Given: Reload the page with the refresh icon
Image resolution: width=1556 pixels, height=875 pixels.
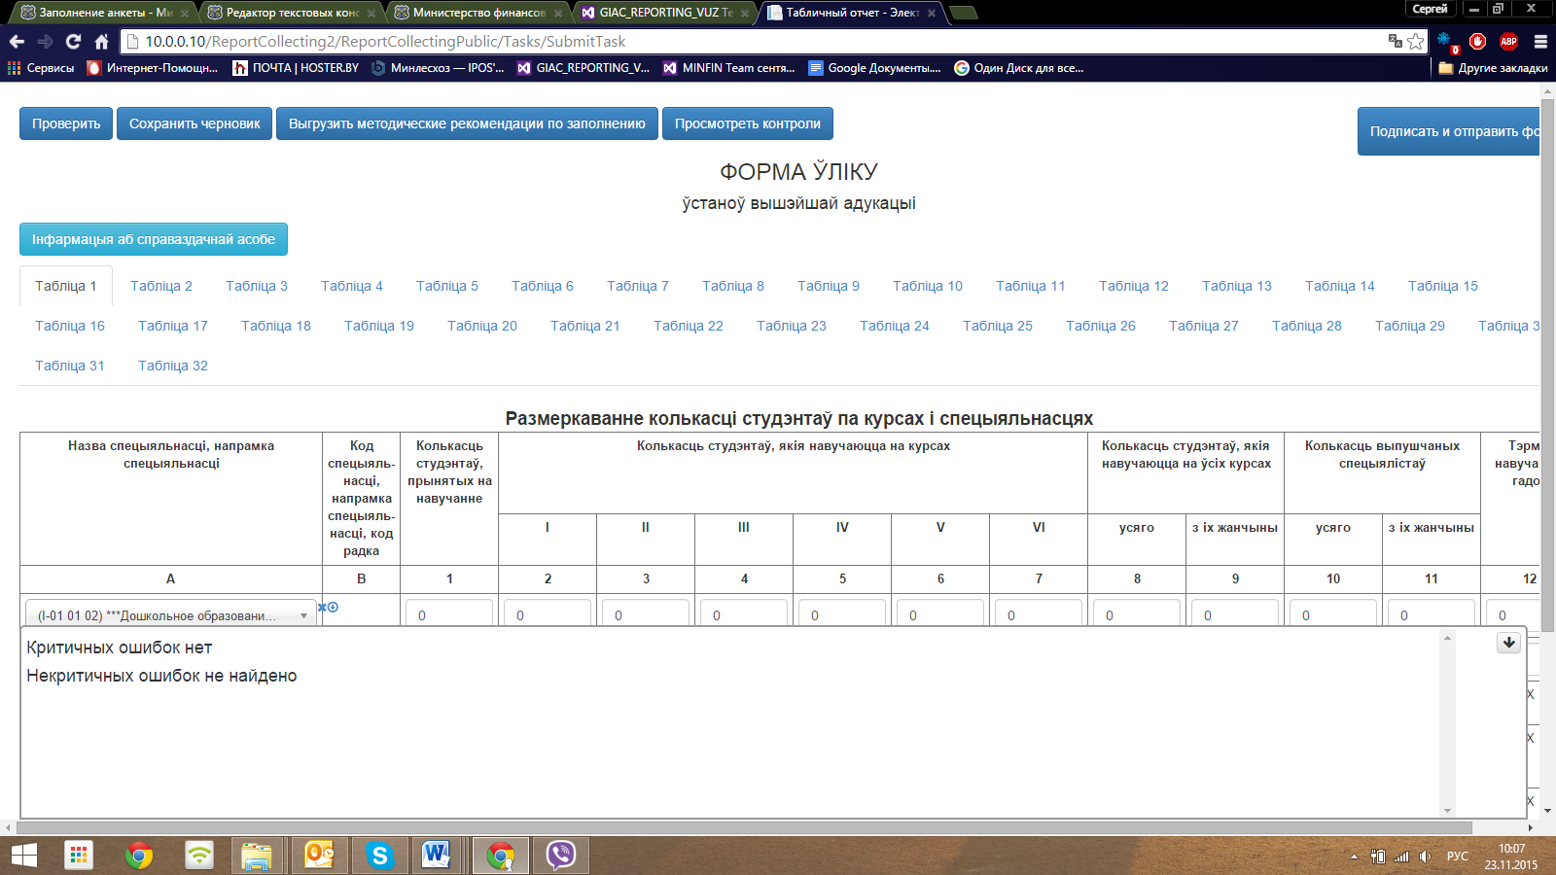Looking at the screenshot, I should 73,41.
